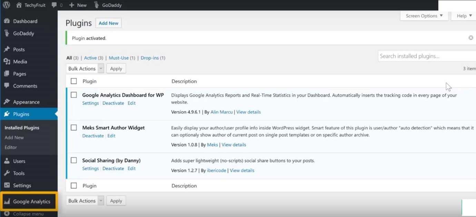Check the Google Analytics Dashboard for WP checkbox
This screenshot has width=476, height=217.
(74, 95)
